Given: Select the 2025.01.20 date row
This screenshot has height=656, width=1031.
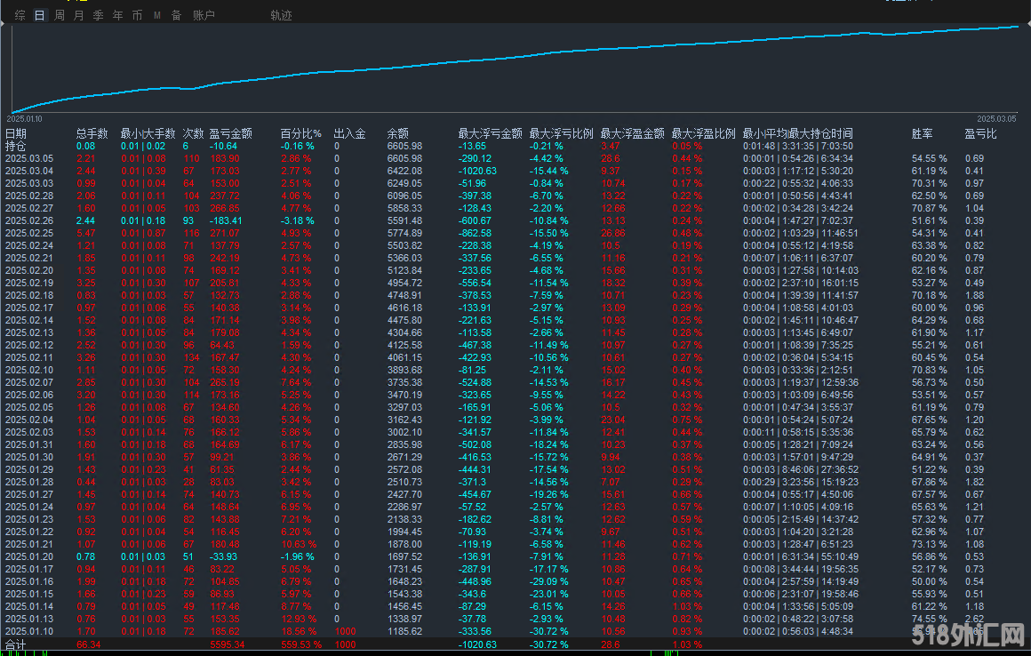Looking at the screenshot, I should [x=29, y=556].
